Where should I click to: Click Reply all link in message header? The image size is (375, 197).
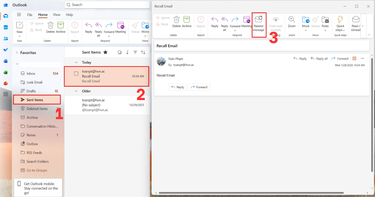pyautogui.click(x=319, y=58)
